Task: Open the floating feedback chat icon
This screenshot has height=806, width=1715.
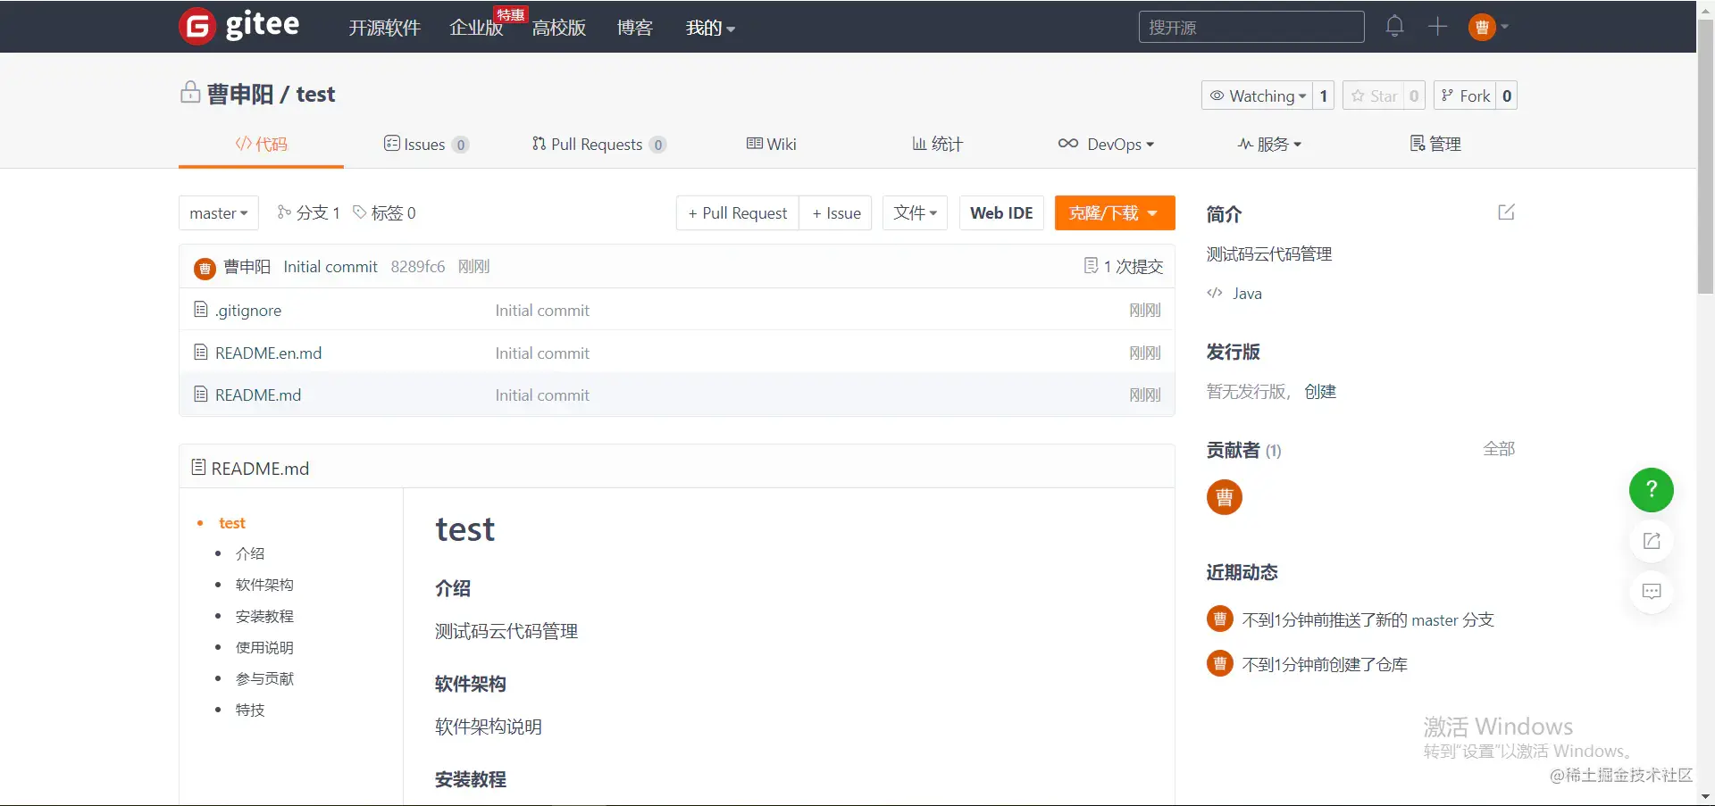Action: (x=1652, y=592)
